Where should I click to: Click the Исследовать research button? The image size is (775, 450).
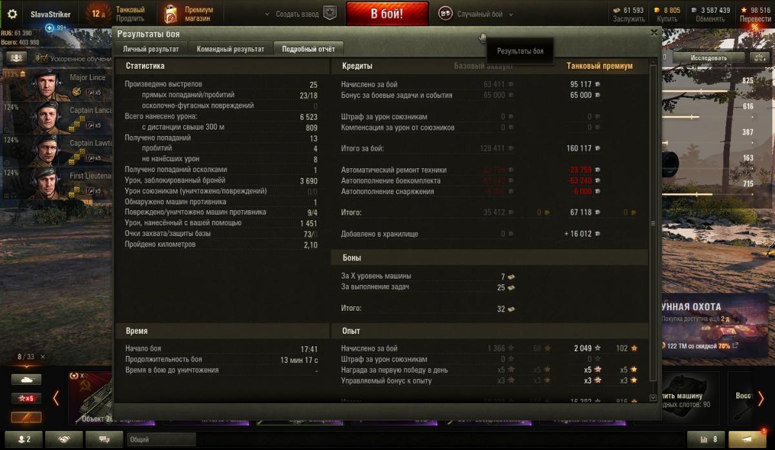[x=709, y=57]
